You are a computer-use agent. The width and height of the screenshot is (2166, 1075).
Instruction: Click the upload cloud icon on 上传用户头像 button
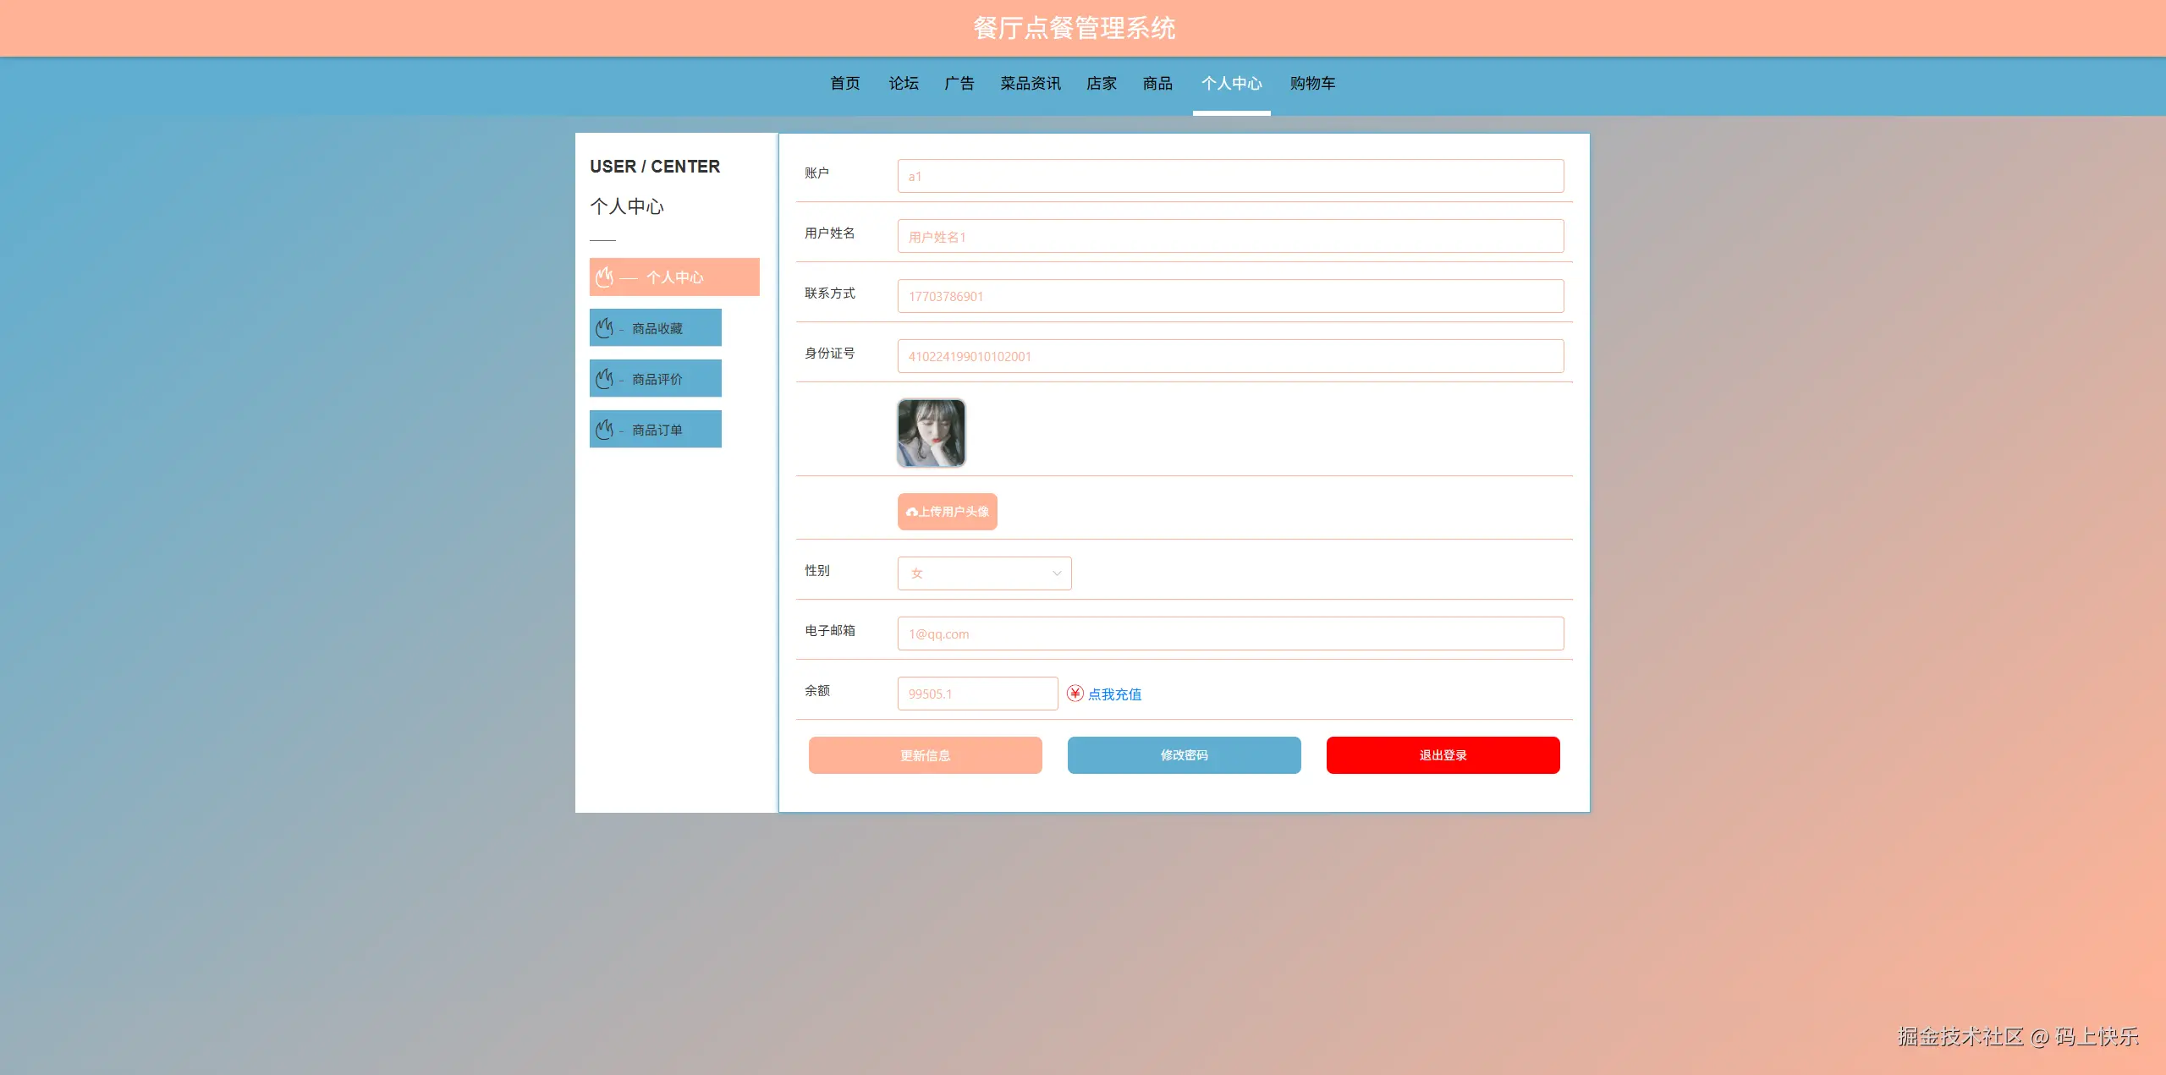[x=911, y=511]
